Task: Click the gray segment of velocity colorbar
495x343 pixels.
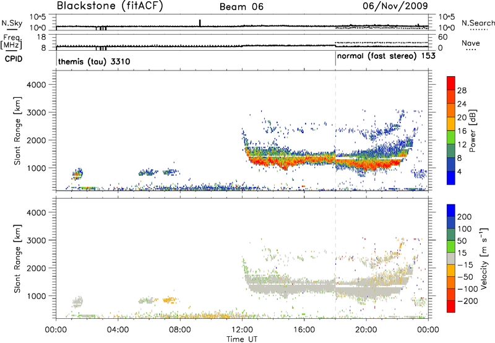Action: pyautogui.click(x=451, y=258)
